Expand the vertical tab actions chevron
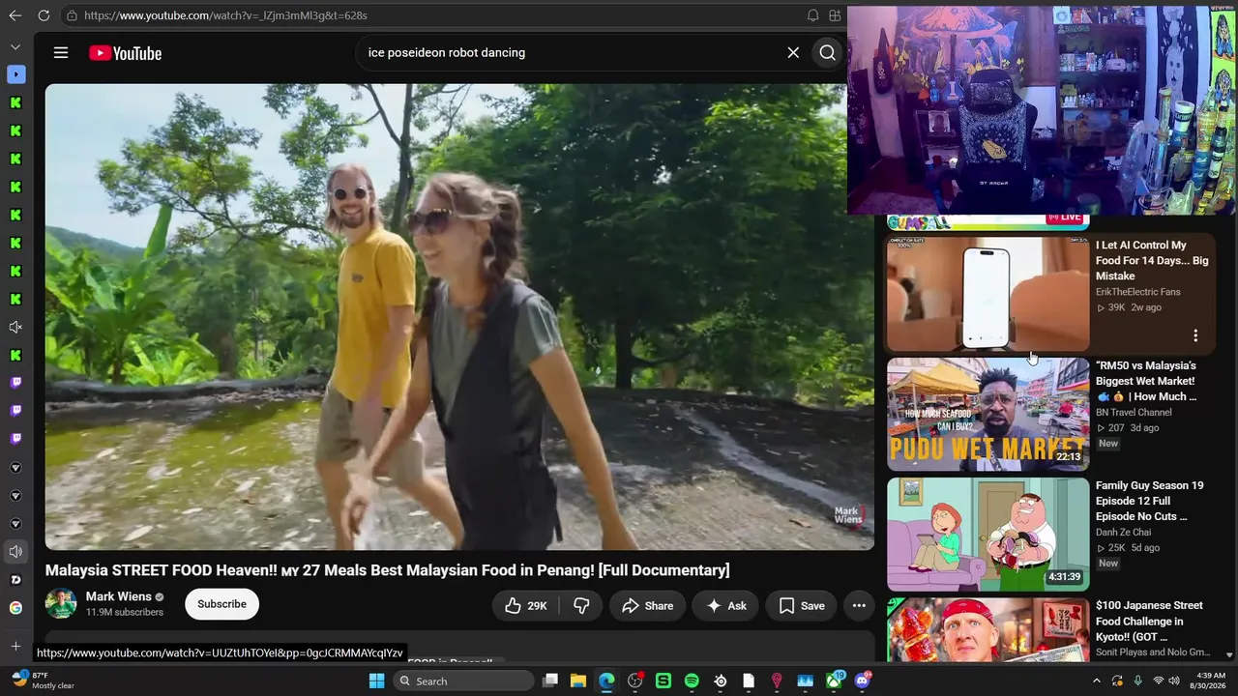The width and height of the screenshot is (1238, 696). coord(15,46)
